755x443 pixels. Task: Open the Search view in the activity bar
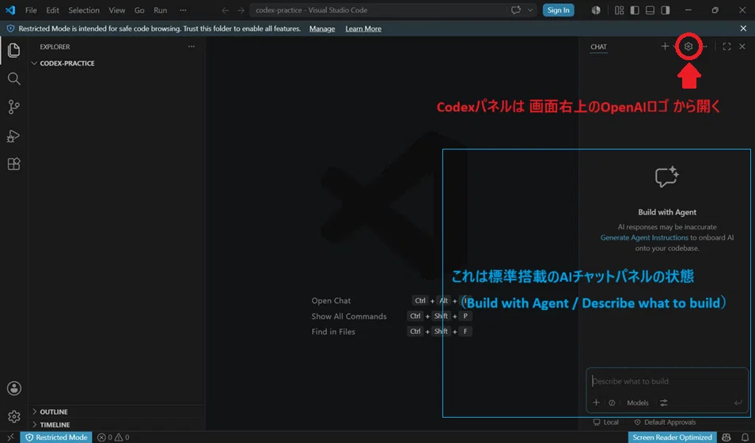(x=13, y=78)
